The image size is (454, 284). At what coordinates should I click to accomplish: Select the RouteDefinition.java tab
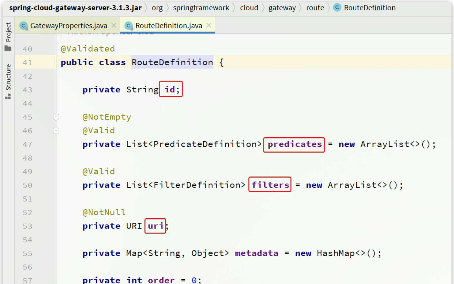tap(169, 26)
